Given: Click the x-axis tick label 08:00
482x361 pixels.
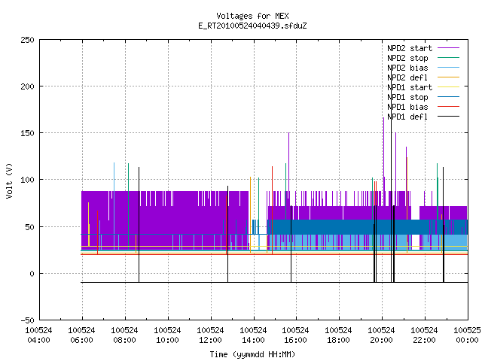Looking at the screenshot, I should pos(124,340).
